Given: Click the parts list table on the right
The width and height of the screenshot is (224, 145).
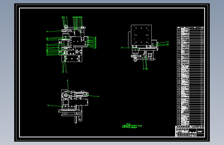Looking at the screenshot, I should pos(191,76).
